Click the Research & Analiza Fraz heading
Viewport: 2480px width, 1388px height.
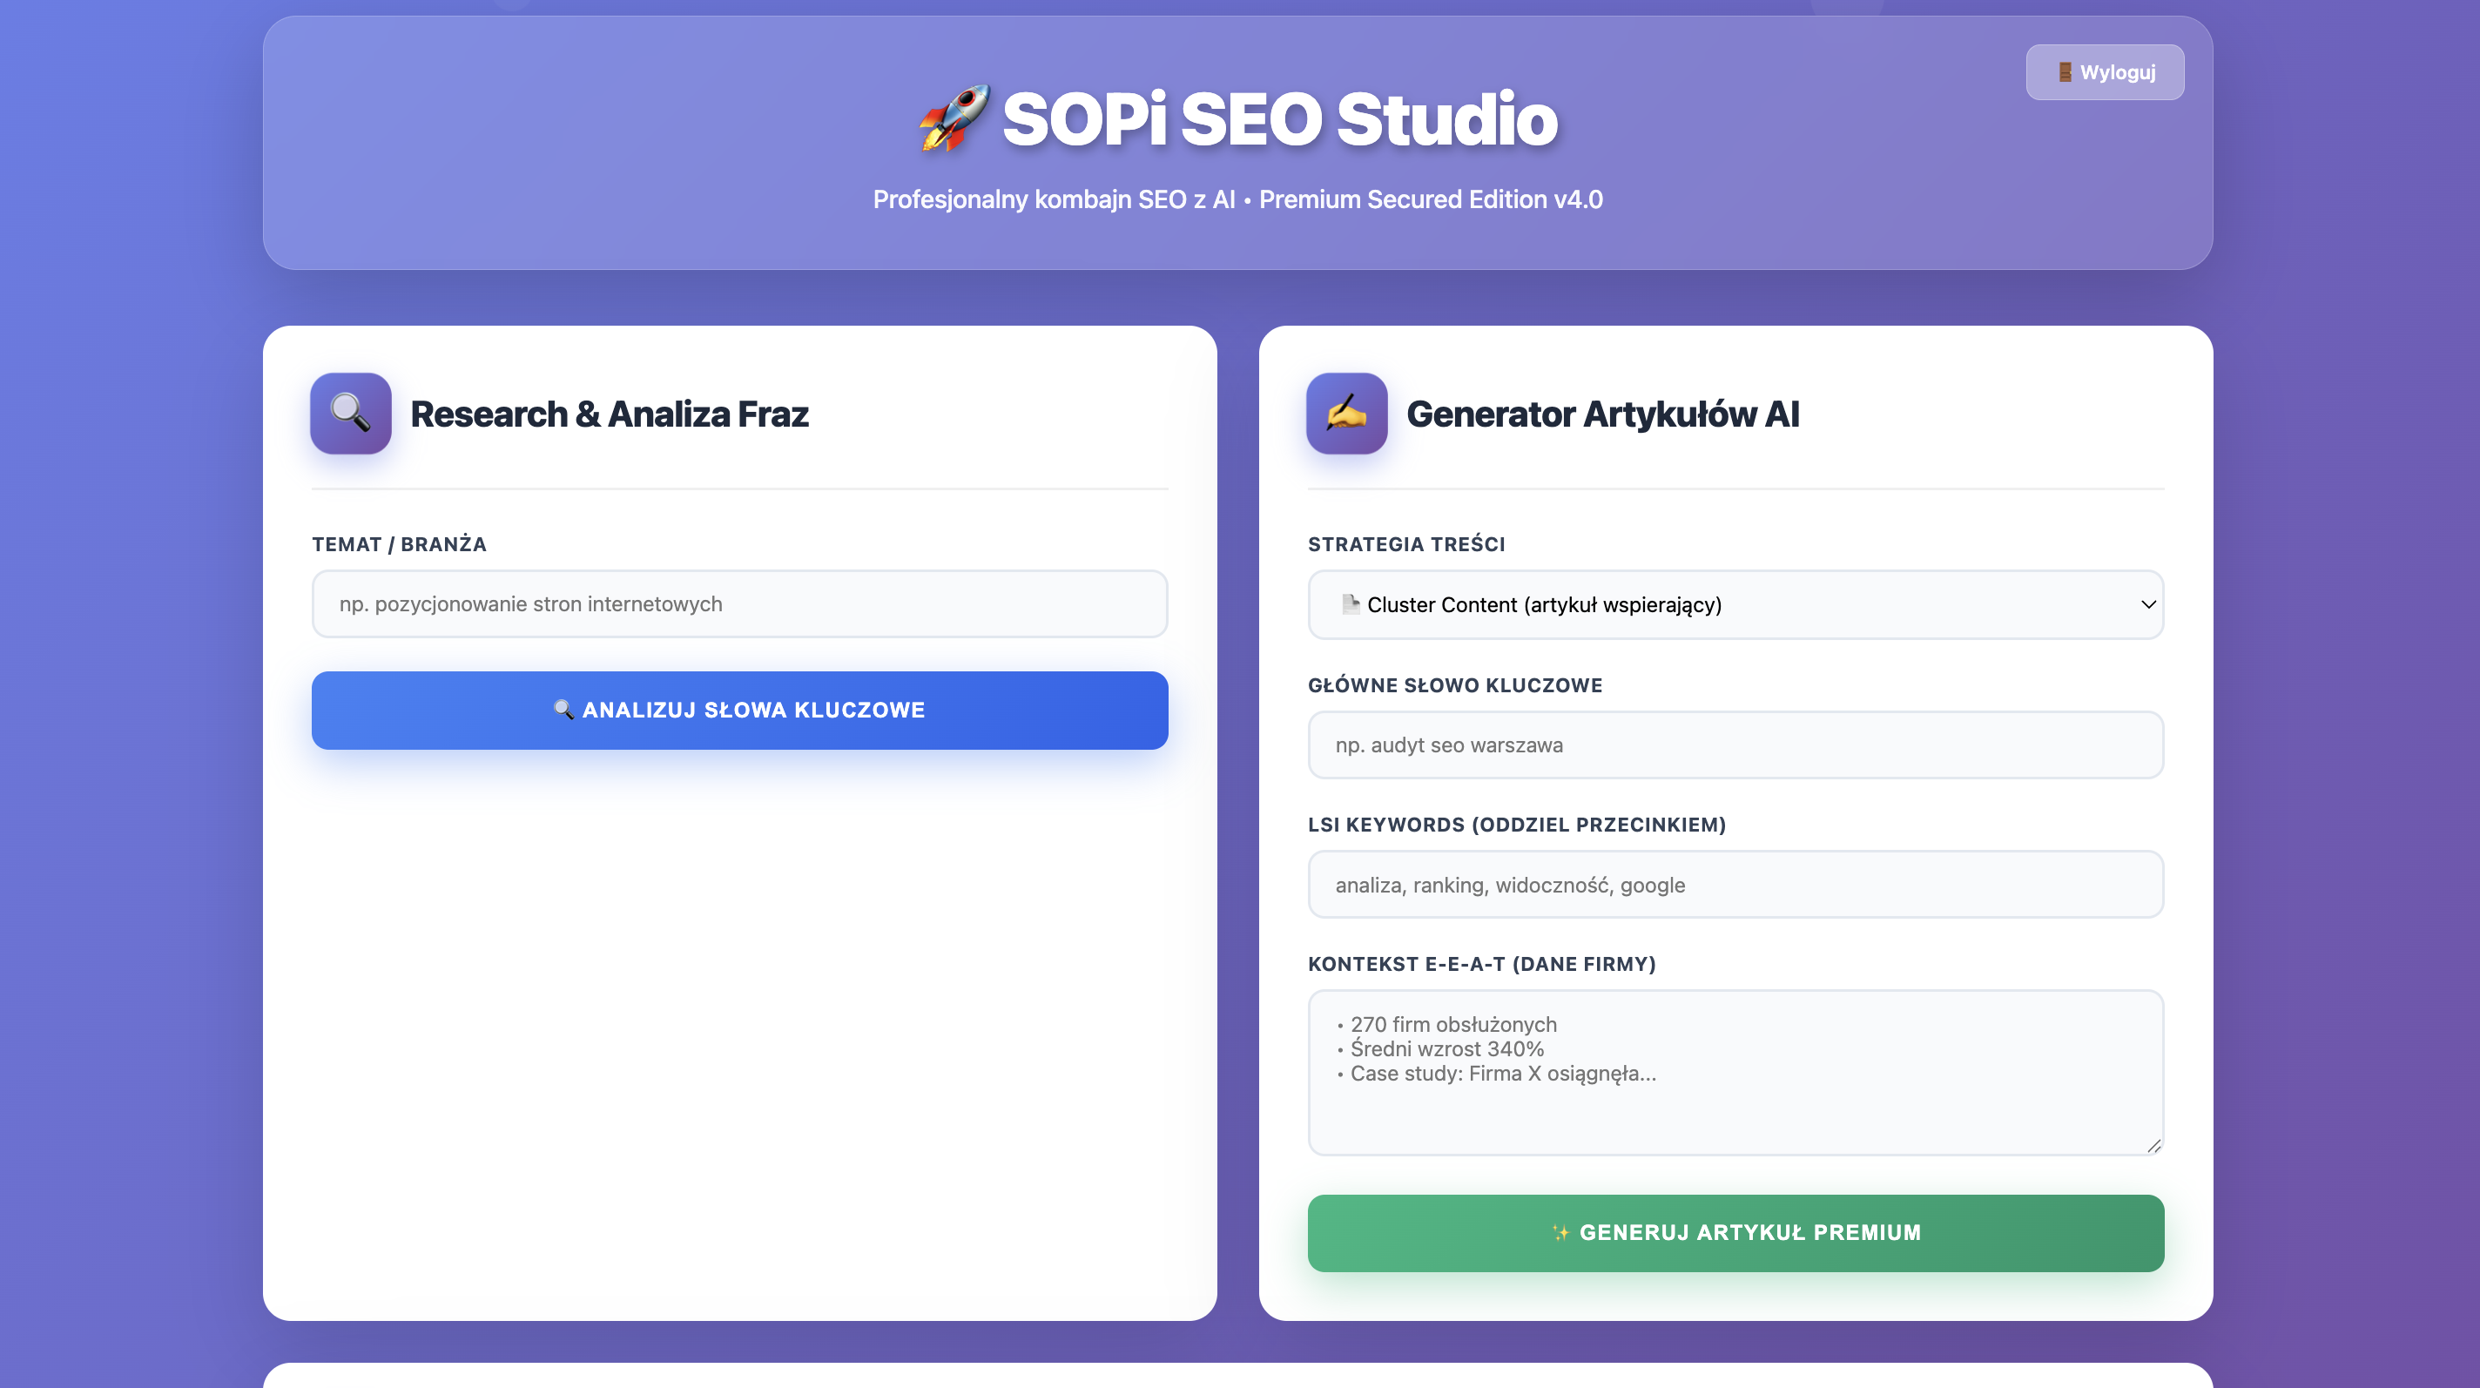tap(609, 413)
